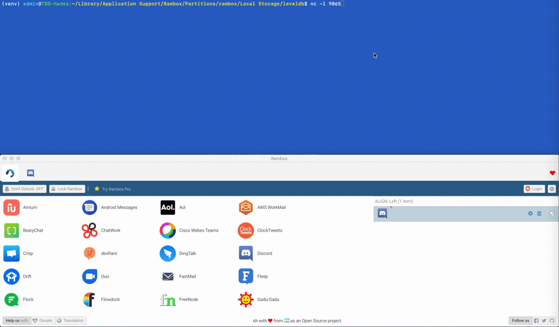Click the Rambox window title bar text
The width and height of the screenshot is (559, 327).
click(279, 159)
